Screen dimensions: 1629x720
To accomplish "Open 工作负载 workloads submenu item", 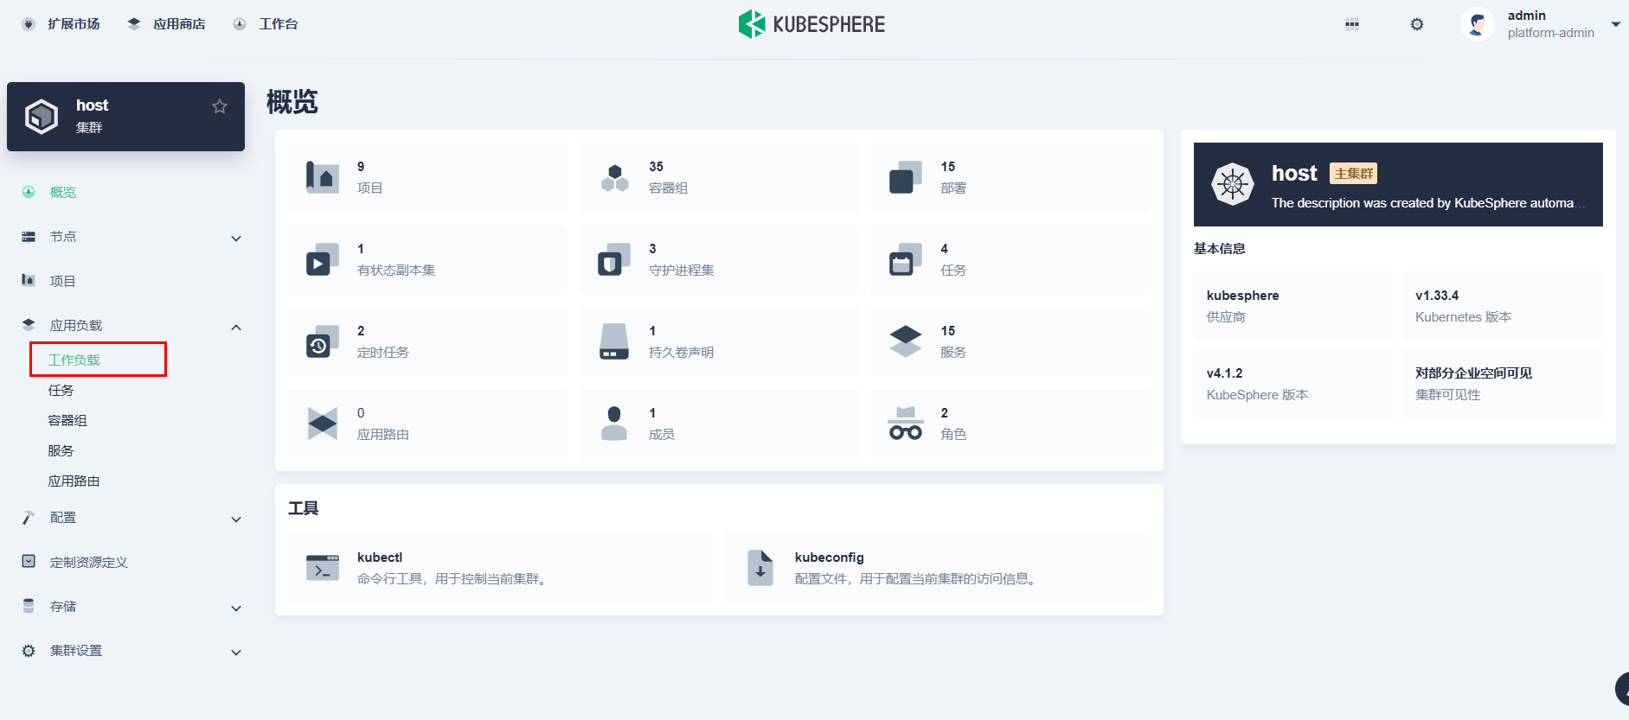I will (x=74, y=360).
